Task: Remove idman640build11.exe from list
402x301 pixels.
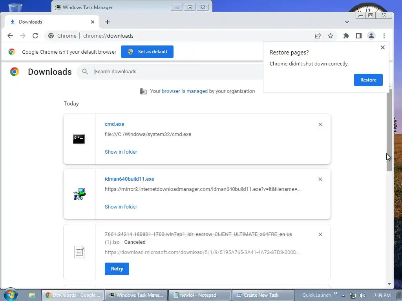Action: [x=320, y=179]
